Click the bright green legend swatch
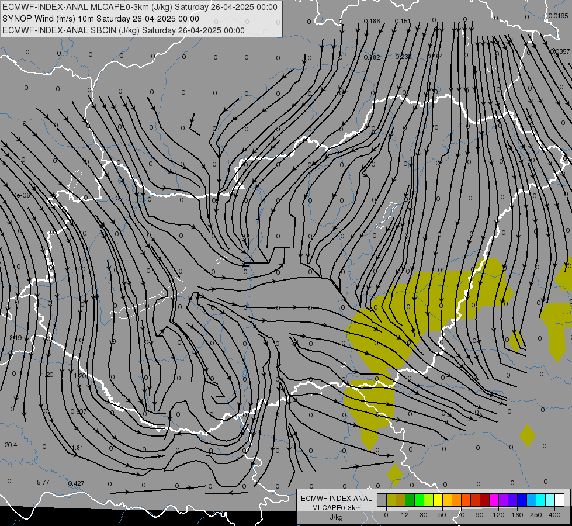 coord(420,500)
